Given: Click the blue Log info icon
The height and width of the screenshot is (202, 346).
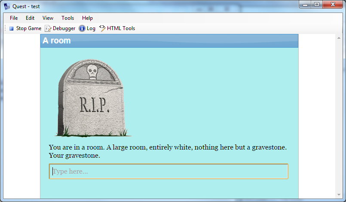Looking at the screenshot, I should [82, 29].
